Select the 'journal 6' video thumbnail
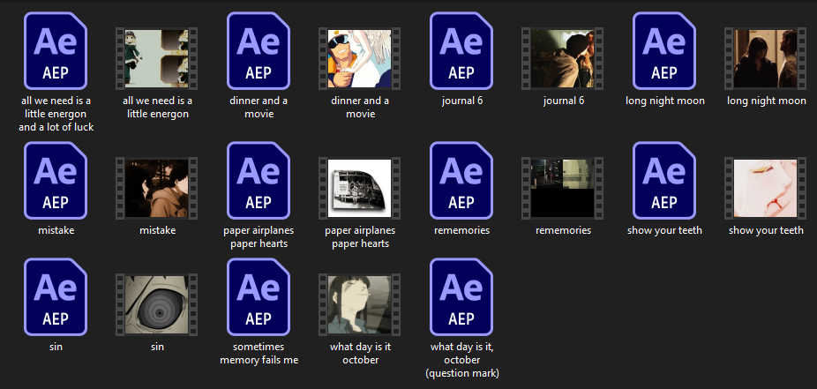Screen dimensions: 817x389 click(x=563, y=58)
